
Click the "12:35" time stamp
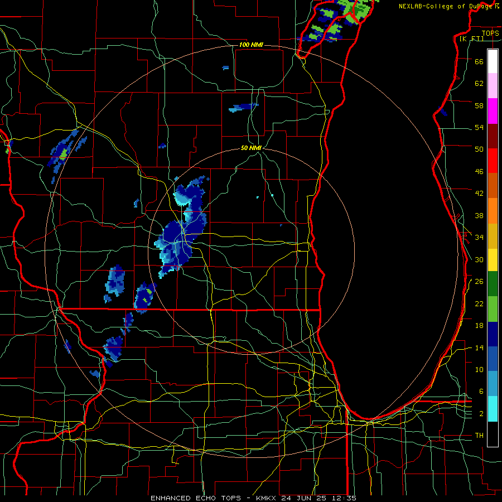pyautogui.click(x=345, y=498)
